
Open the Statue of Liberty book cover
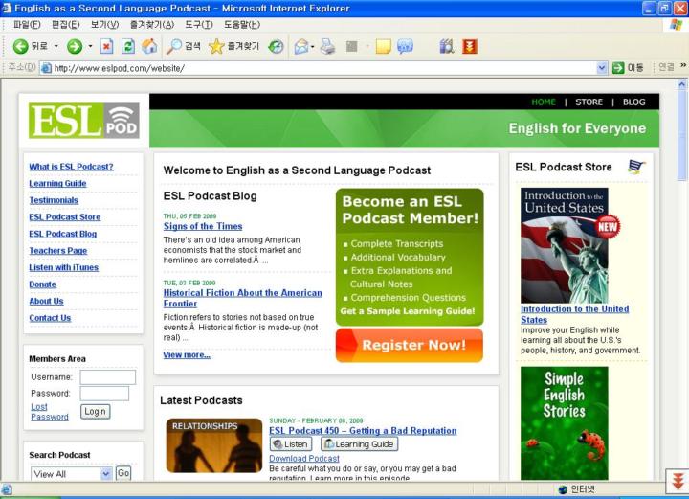pyautogui.click(x=565, y=245)
